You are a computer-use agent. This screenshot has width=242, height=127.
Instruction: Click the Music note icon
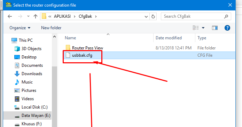tap(17, 82)
